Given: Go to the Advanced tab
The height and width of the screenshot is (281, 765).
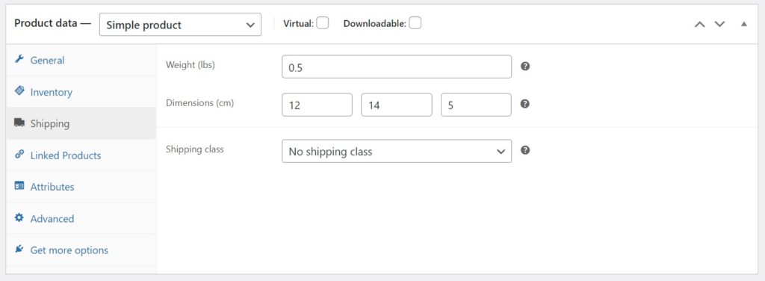Looking at the screenshot, I should pos(81,218).
